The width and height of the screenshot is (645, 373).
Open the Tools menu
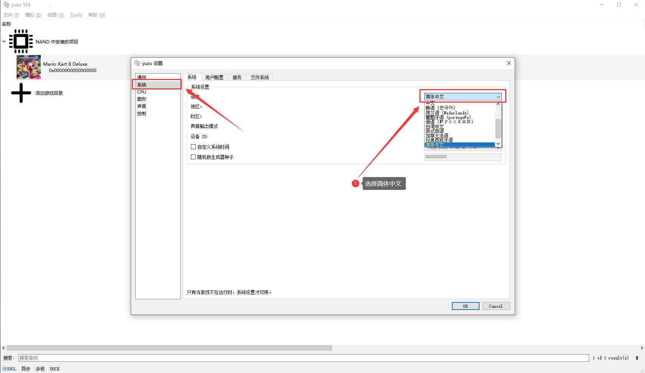pos(76,15)
